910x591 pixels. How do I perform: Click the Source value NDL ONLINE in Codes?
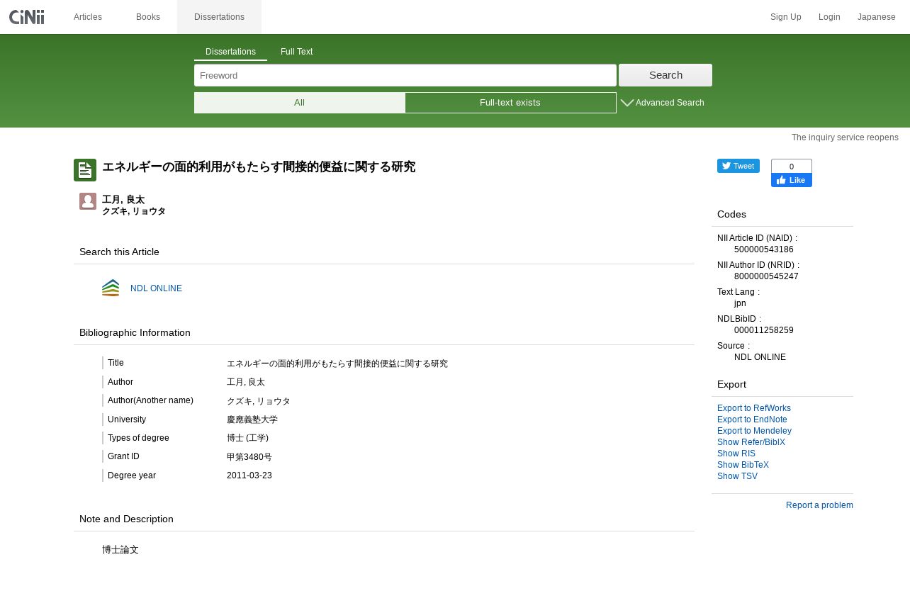click(760, 357)
